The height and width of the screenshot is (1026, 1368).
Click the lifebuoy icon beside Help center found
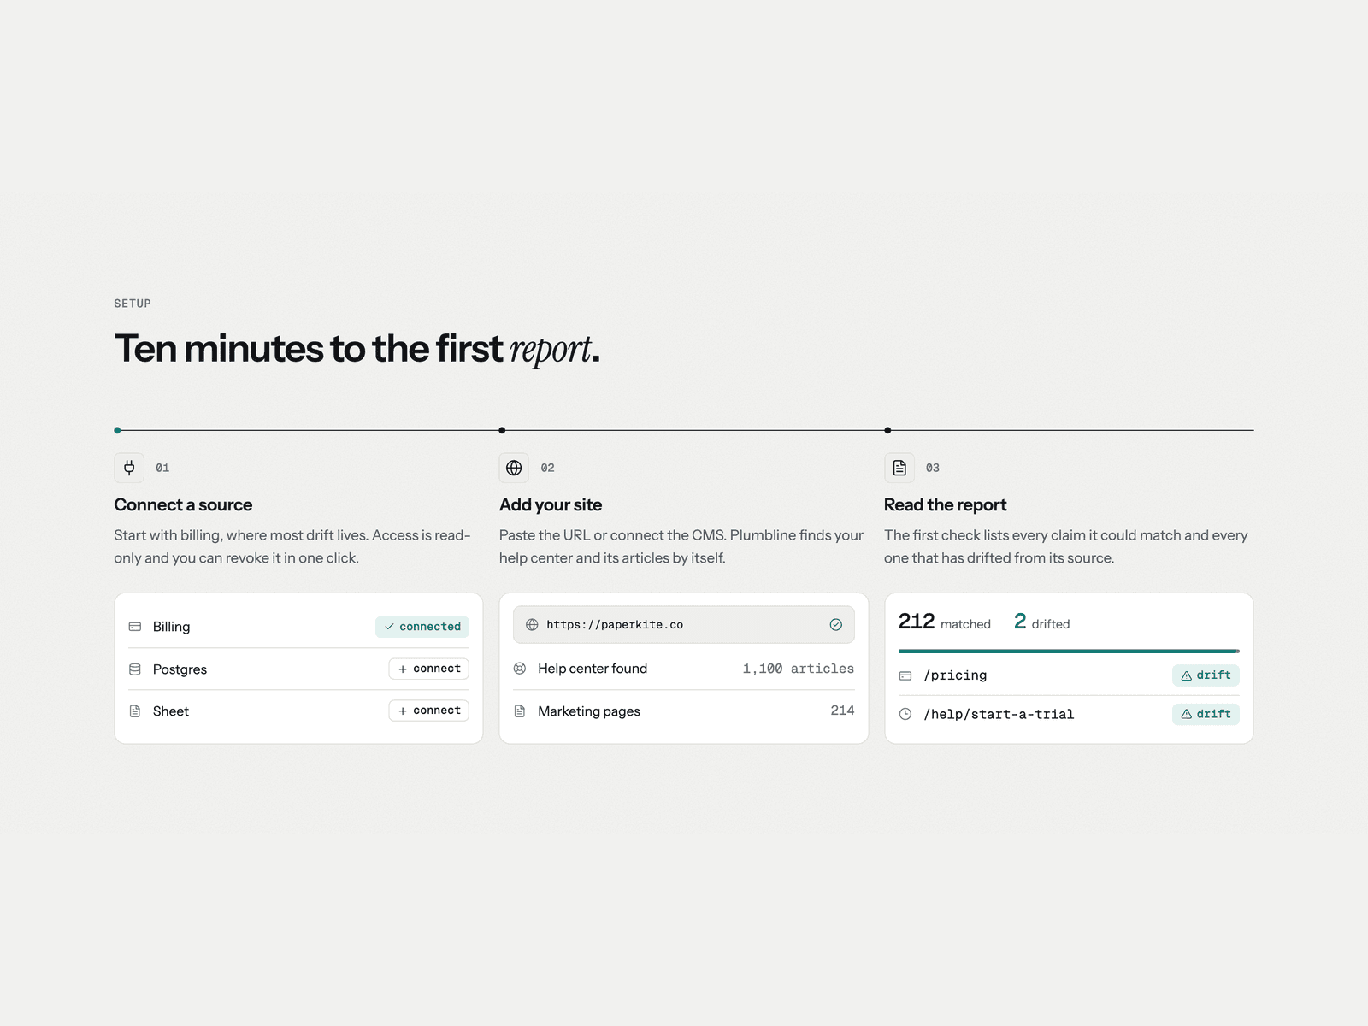[x=520, y=669]
